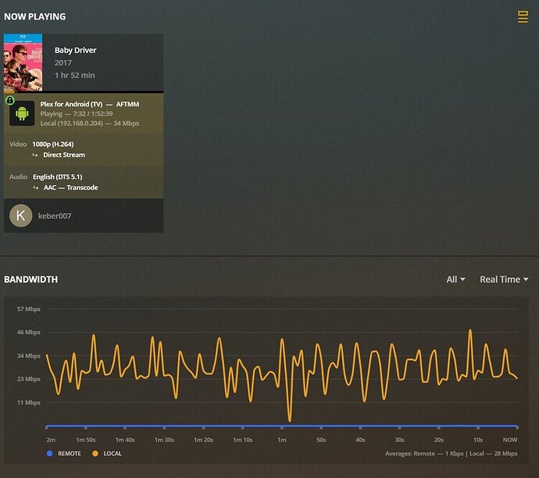Screen dimensions: 539x478
Task: Toggle the REMOTE legend blue dot
Action: pyautogui.click(x=49, y=454)
